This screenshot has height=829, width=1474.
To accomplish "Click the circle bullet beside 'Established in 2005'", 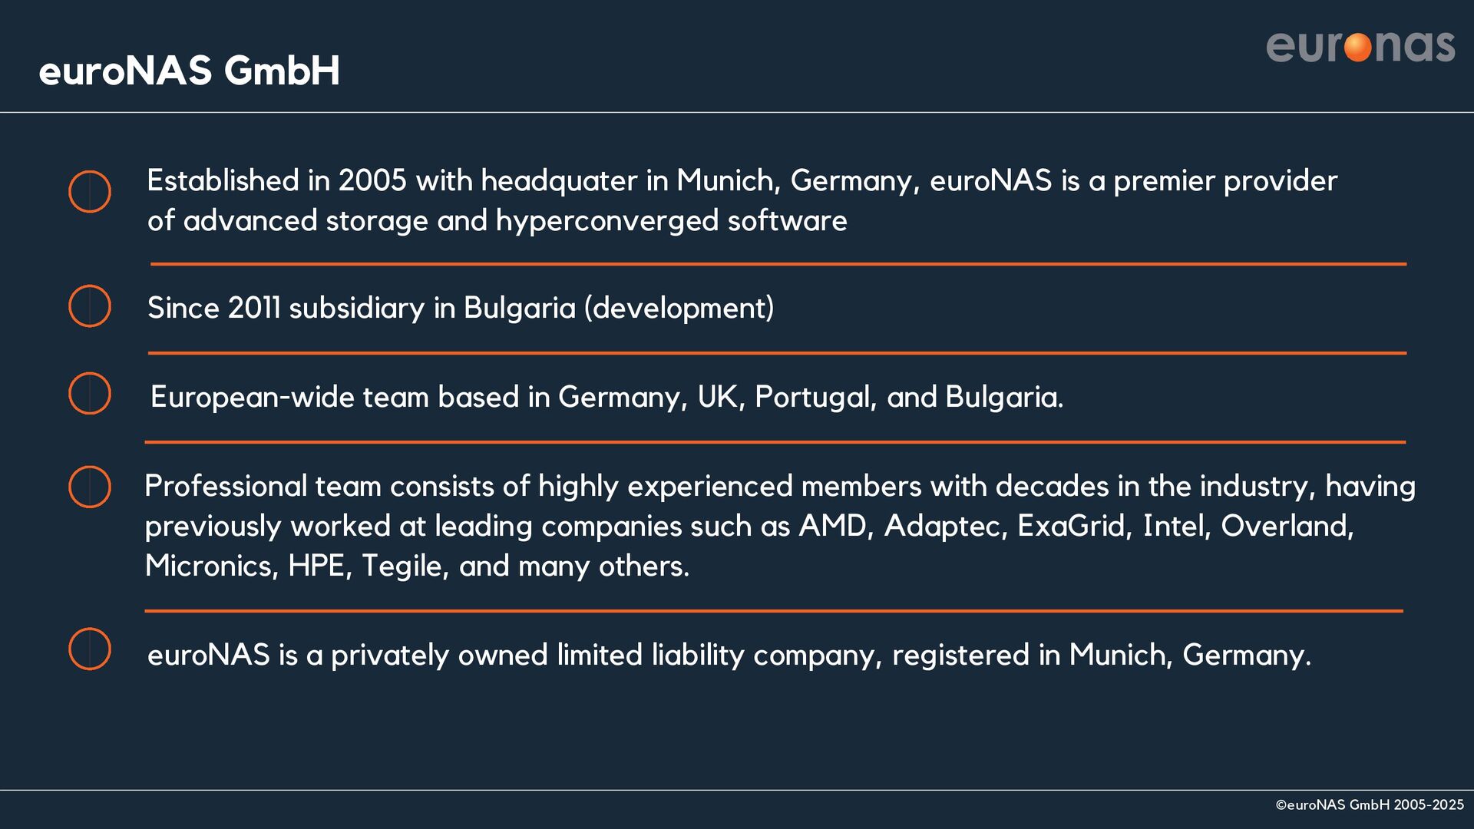I will pyautogui.click(x=90, y=191).
